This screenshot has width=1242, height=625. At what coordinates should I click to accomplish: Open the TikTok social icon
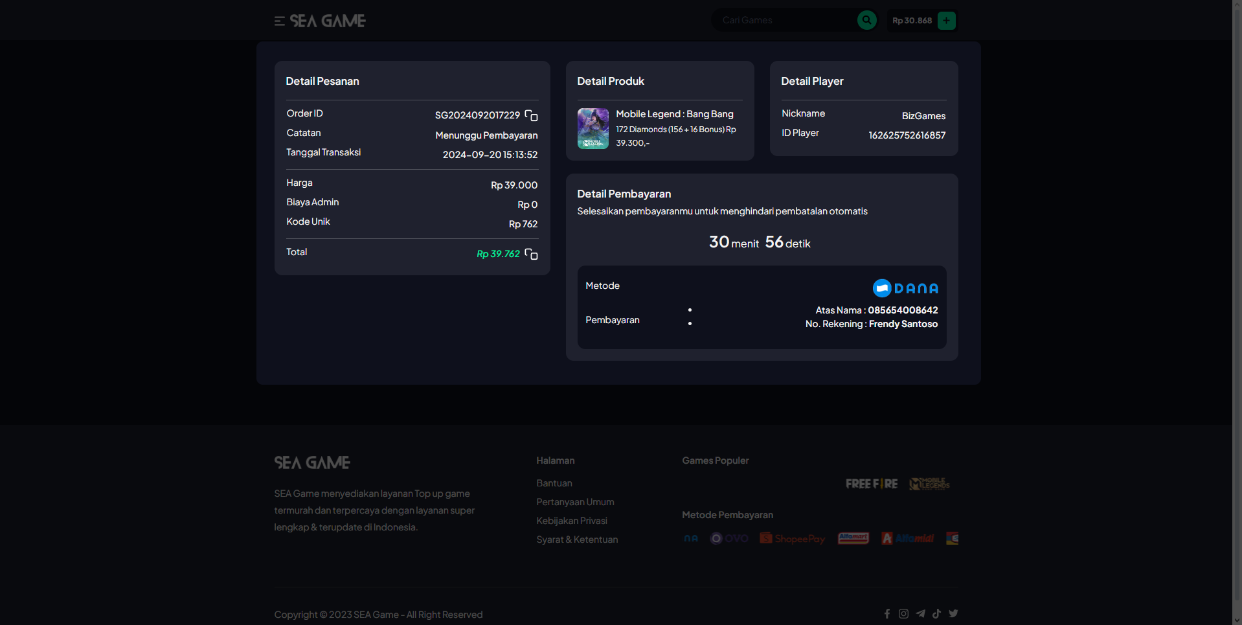tap(936, 613)
